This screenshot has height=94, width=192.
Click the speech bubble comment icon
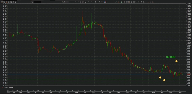141,2
